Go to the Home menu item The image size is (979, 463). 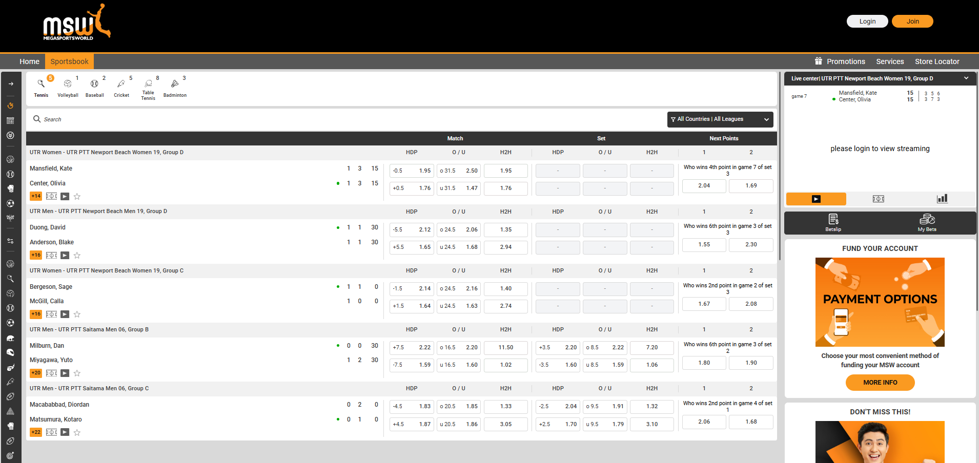29,61
